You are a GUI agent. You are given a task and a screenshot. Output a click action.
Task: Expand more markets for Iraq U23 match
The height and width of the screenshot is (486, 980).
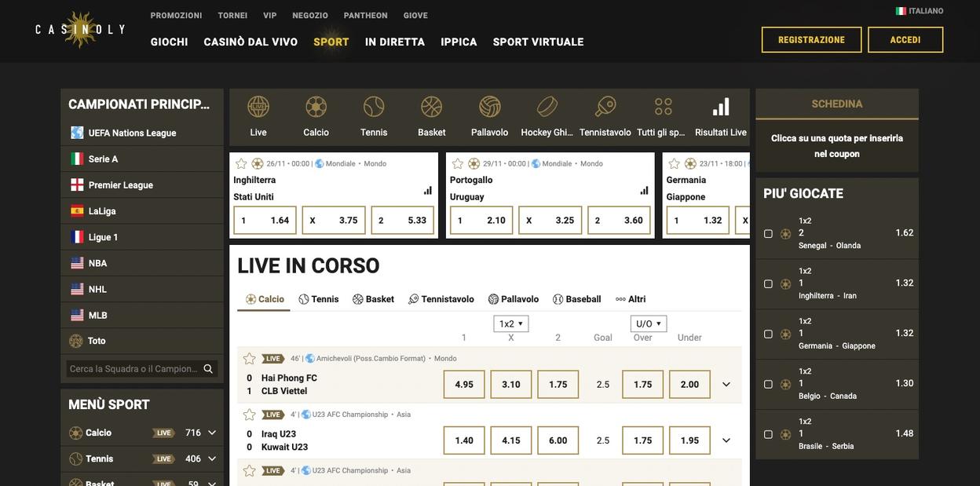(x=726, y=440)
